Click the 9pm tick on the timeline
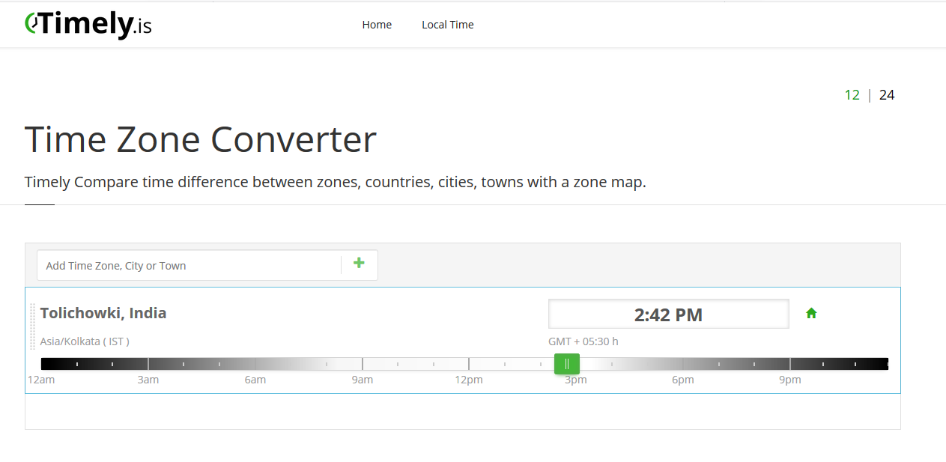The height and width of the screenshot is (462, 946). (x=789, y=363)
